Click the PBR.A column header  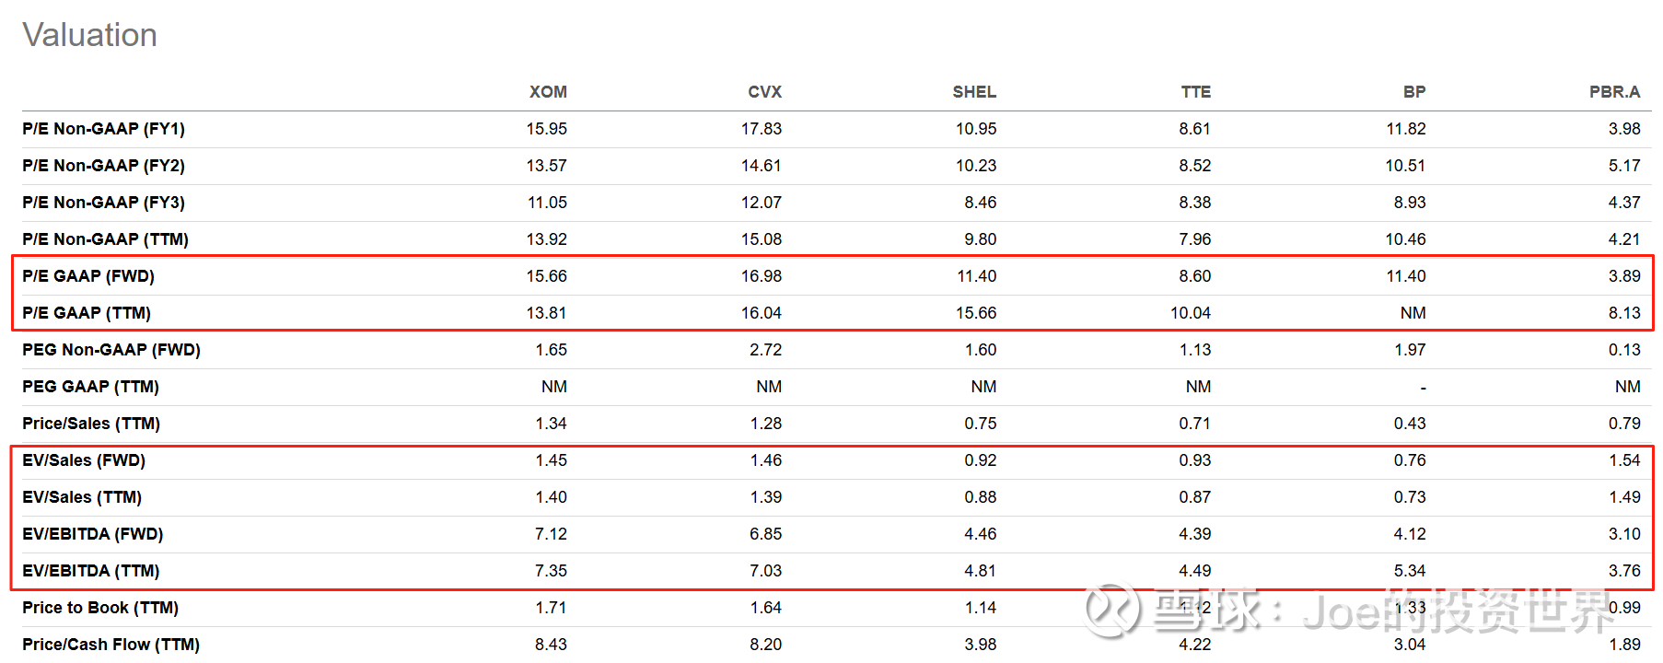pyautogui.click(x=1614, y=92)
